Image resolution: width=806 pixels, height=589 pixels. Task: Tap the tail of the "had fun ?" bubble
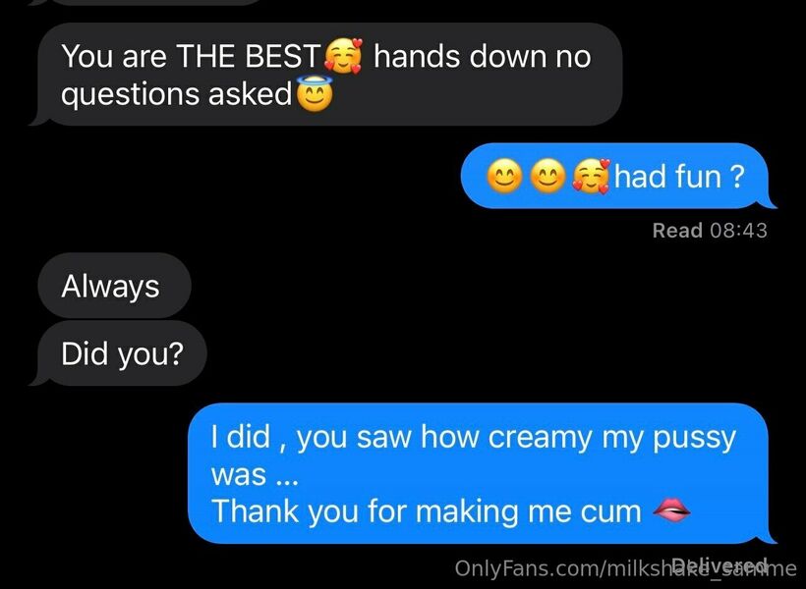[x=768, y=202]
